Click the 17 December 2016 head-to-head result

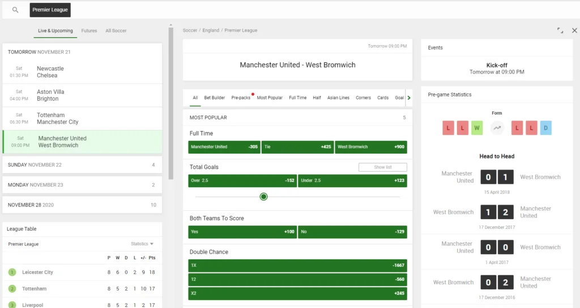[497, 286]
